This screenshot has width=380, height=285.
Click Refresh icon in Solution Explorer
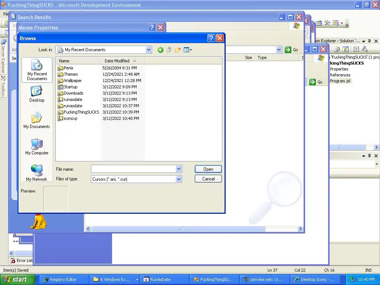click(x=345, y=49)
